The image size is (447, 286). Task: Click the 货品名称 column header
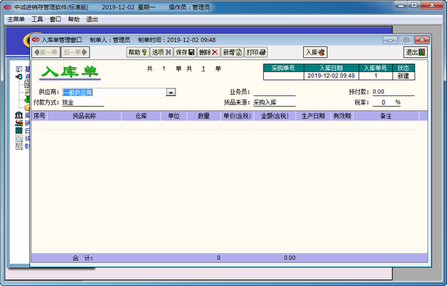pyautogui.click(x=84, y=116)
